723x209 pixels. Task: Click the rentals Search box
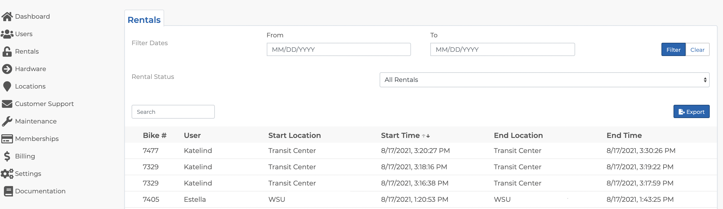pos(173,112)
